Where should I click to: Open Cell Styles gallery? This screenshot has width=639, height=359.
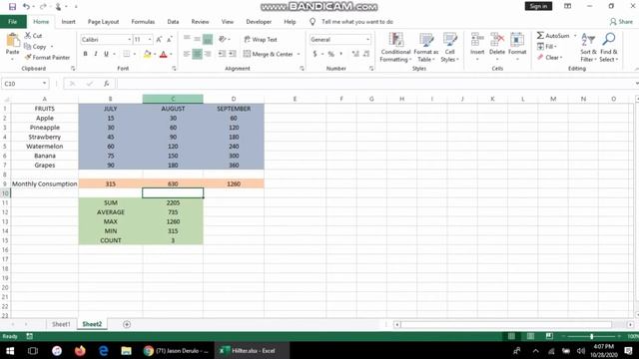450,47
